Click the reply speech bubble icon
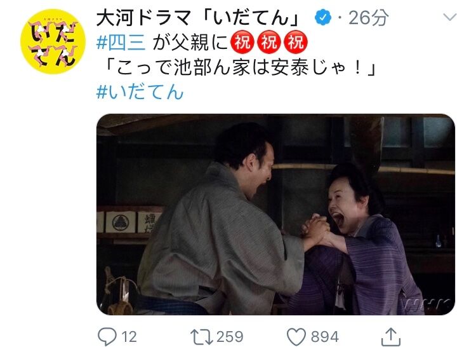This screenshot has width=476, height=347. 107,337
